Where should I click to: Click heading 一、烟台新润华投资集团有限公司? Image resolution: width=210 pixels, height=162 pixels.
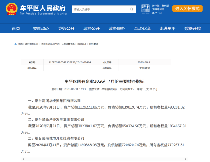[x=54, y=101]
